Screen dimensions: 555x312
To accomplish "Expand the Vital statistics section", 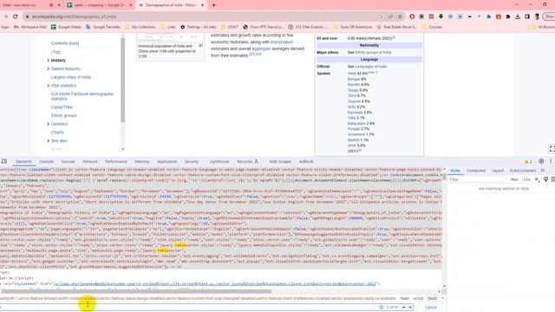I will 49,86.
